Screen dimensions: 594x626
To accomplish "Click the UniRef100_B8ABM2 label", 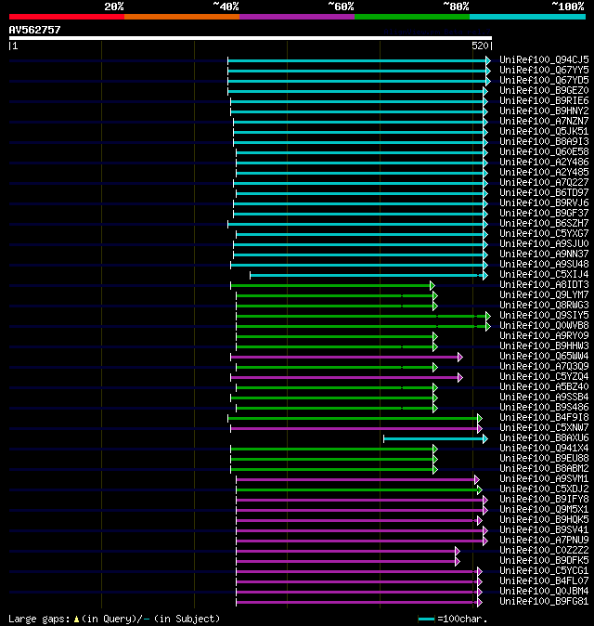I will [x=544, y=469].
